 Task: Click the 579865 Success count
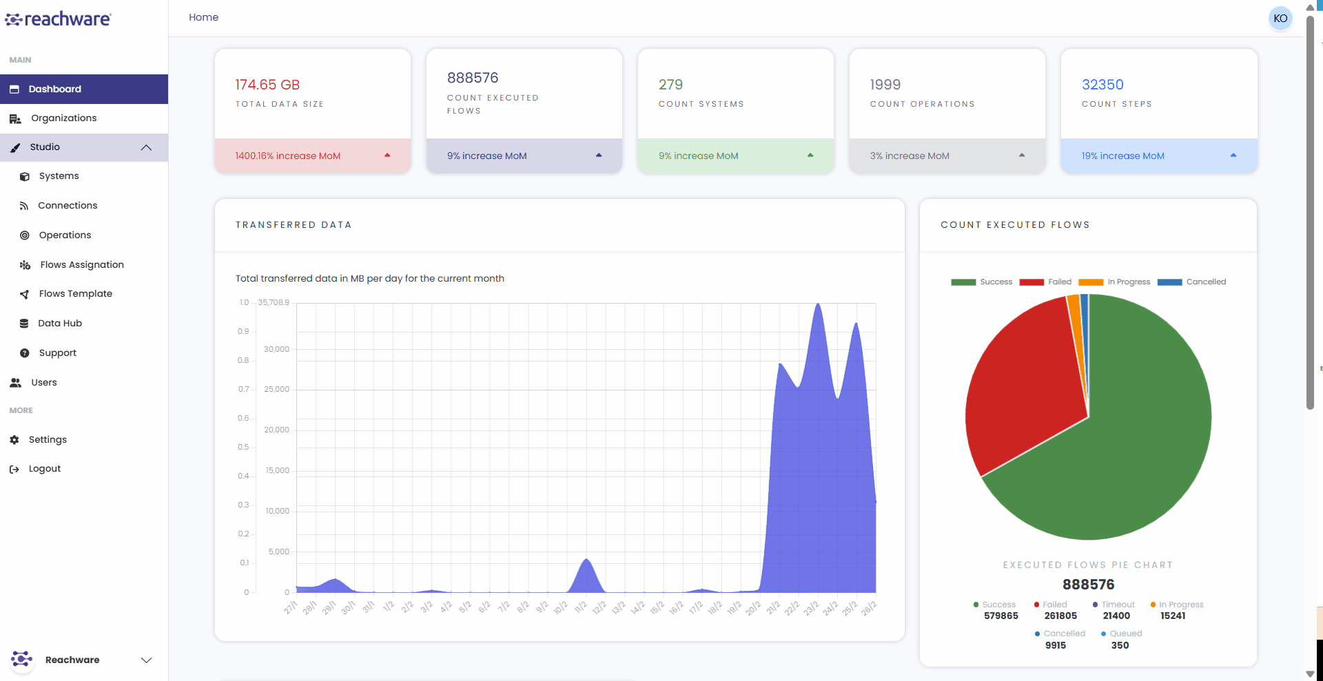click(1001, 616)
